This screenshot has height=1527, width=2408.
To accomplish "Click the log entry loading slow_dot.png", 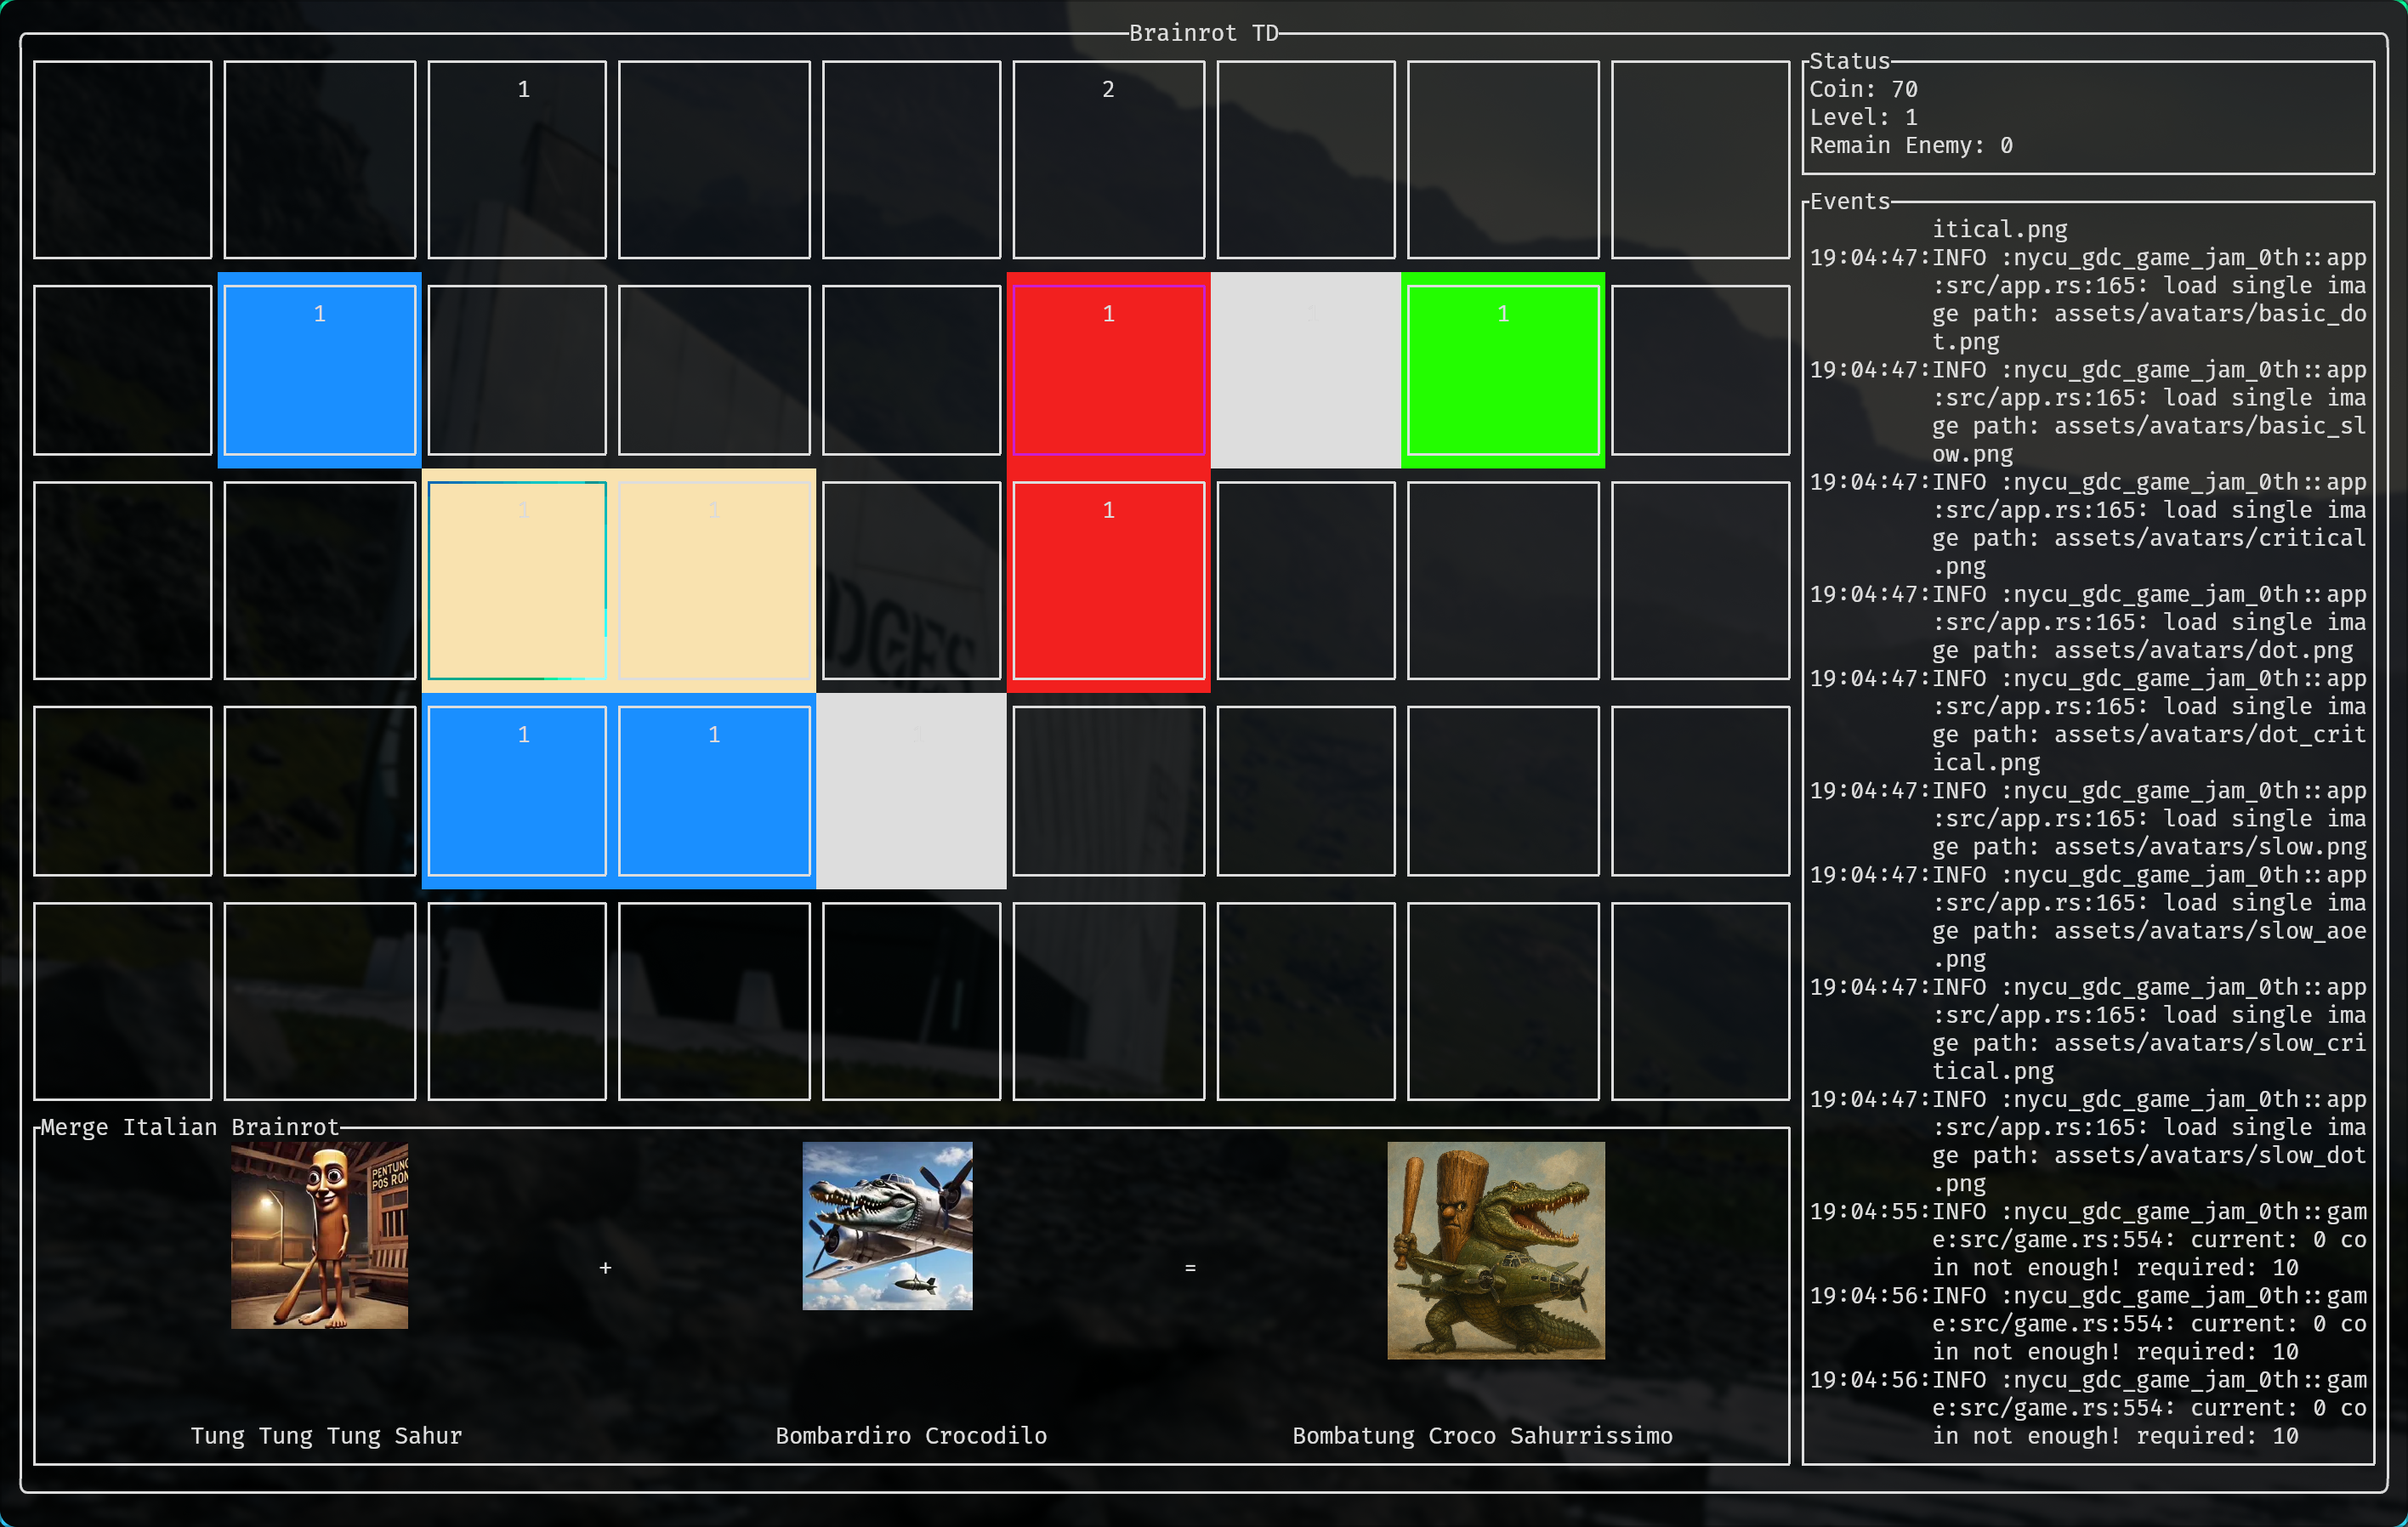I will [2088, 1141].
